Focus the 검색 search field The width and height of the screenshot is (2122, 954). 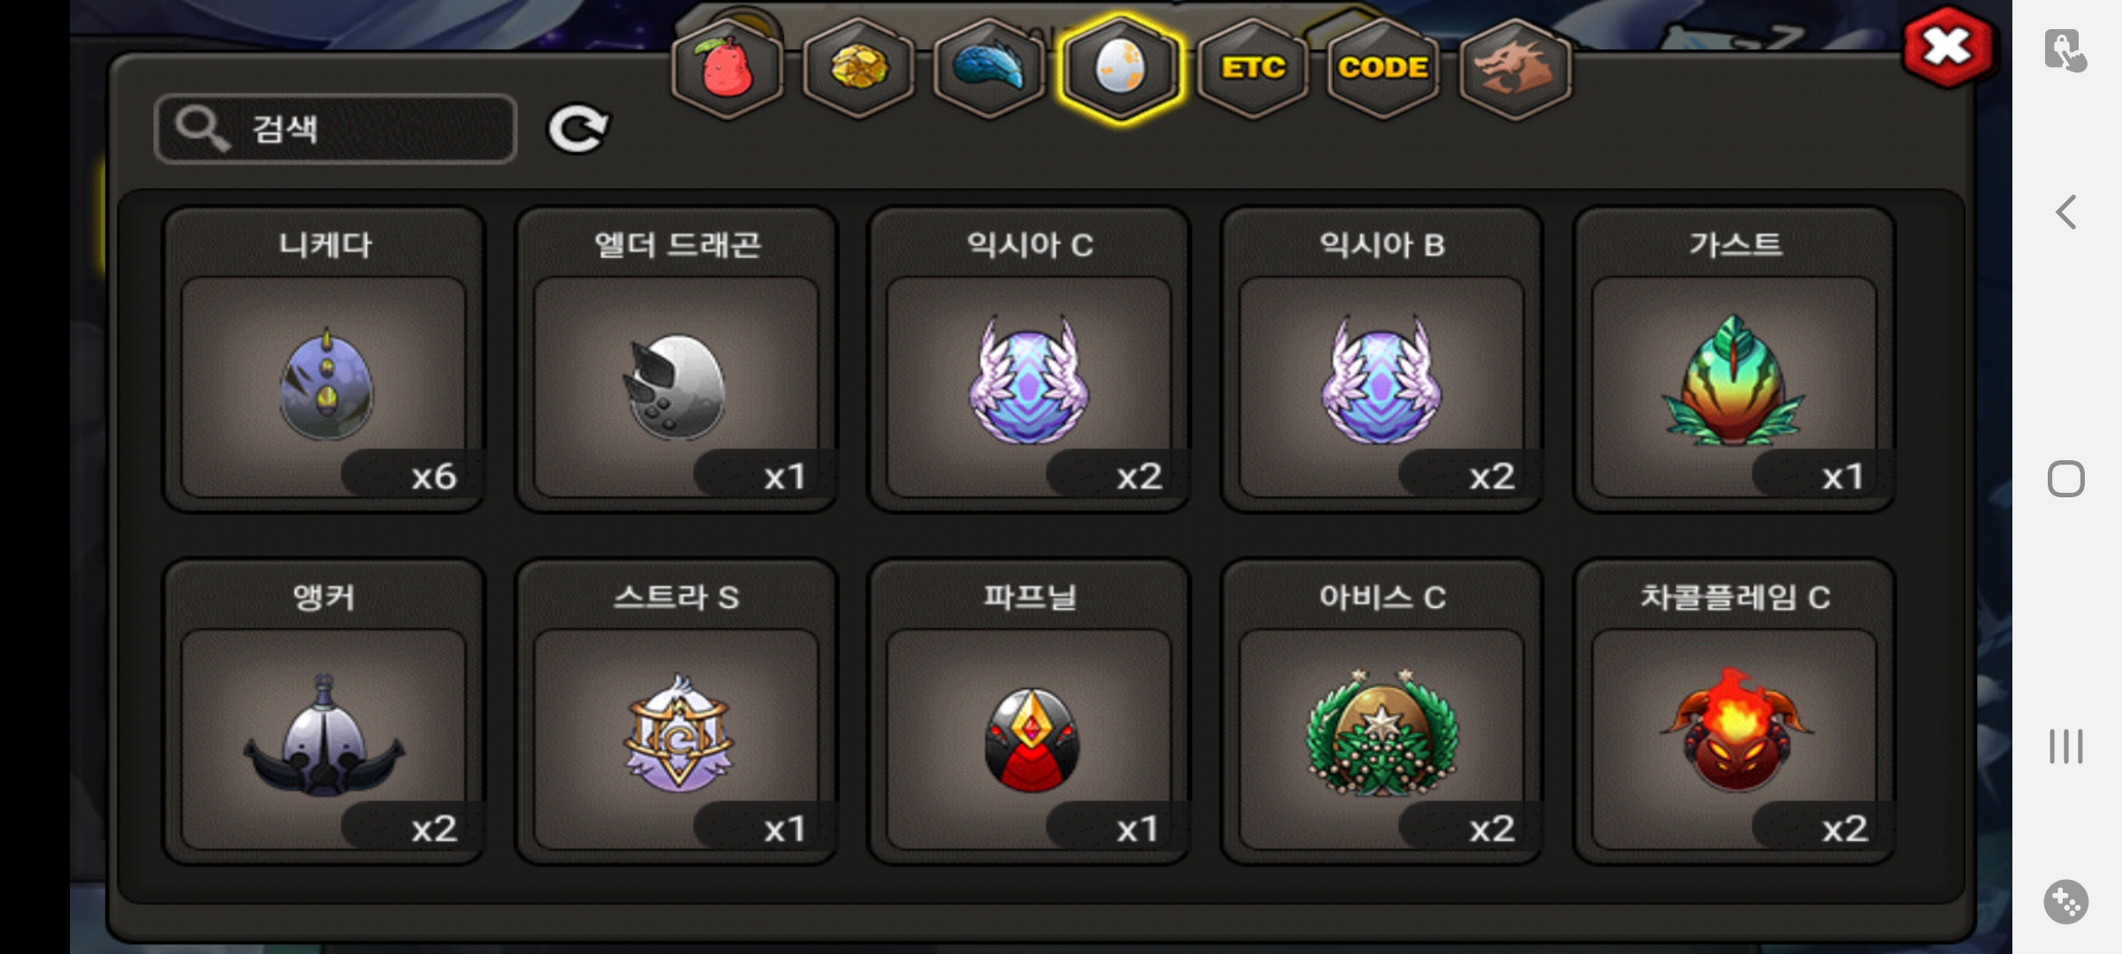pos(335,129)
